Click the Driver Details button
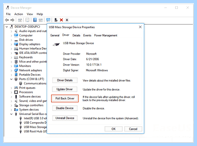197x146 pixels. (x=65, y=80)
